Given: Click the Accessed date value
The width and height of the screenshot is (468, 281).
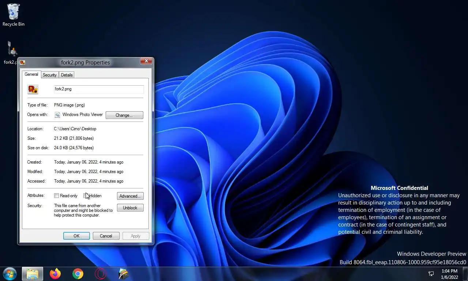Looking at the screenshot, I should 89,181.
